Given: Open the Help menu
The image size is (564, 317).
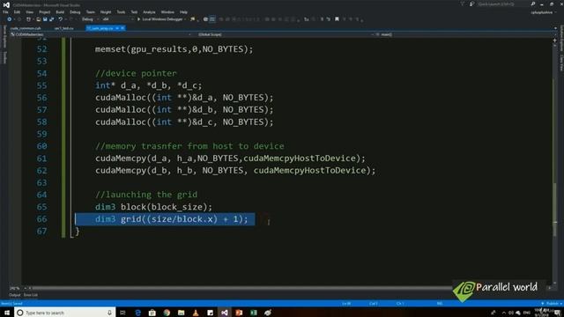Looking at the screenshot, I should click(x=183, y=12).
